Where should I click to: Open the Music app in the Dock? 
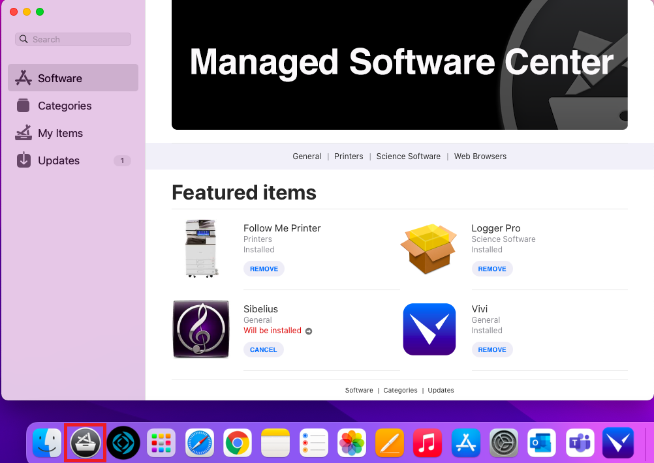pos(428,442)
